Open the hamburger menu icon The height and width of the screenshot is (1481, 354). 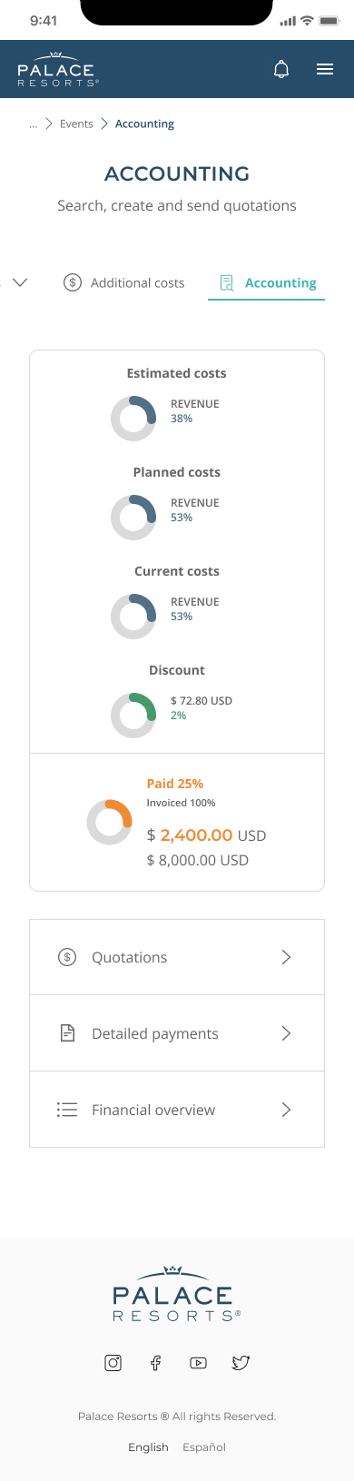pos(325,69)
